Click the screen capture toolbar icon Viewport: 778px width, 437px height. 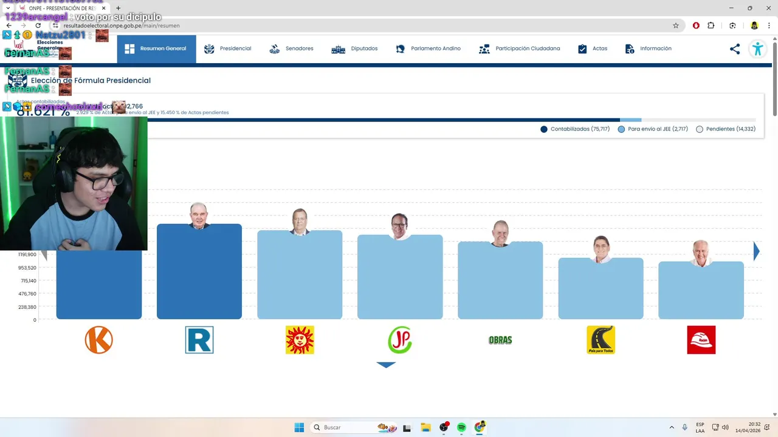pos(732,25)
